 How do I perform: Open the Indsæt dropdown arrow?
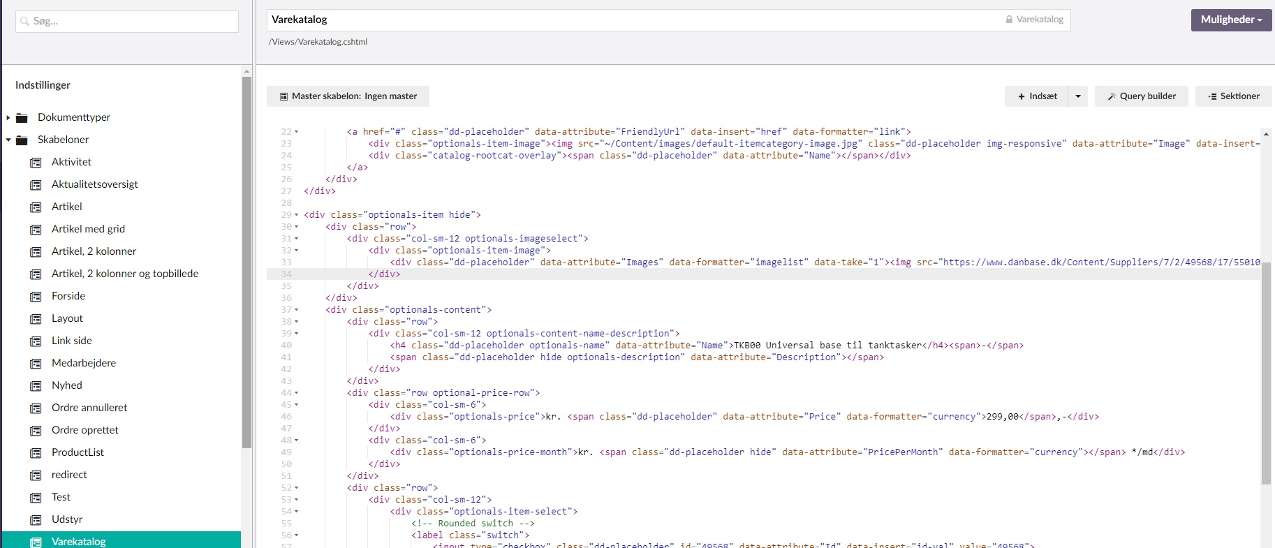coord(1078,96)
